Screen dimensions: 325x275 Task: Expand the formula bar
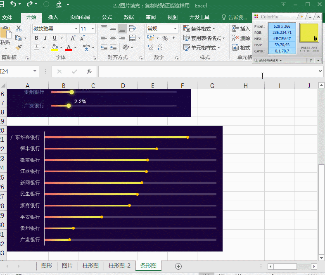click(320, 71)
